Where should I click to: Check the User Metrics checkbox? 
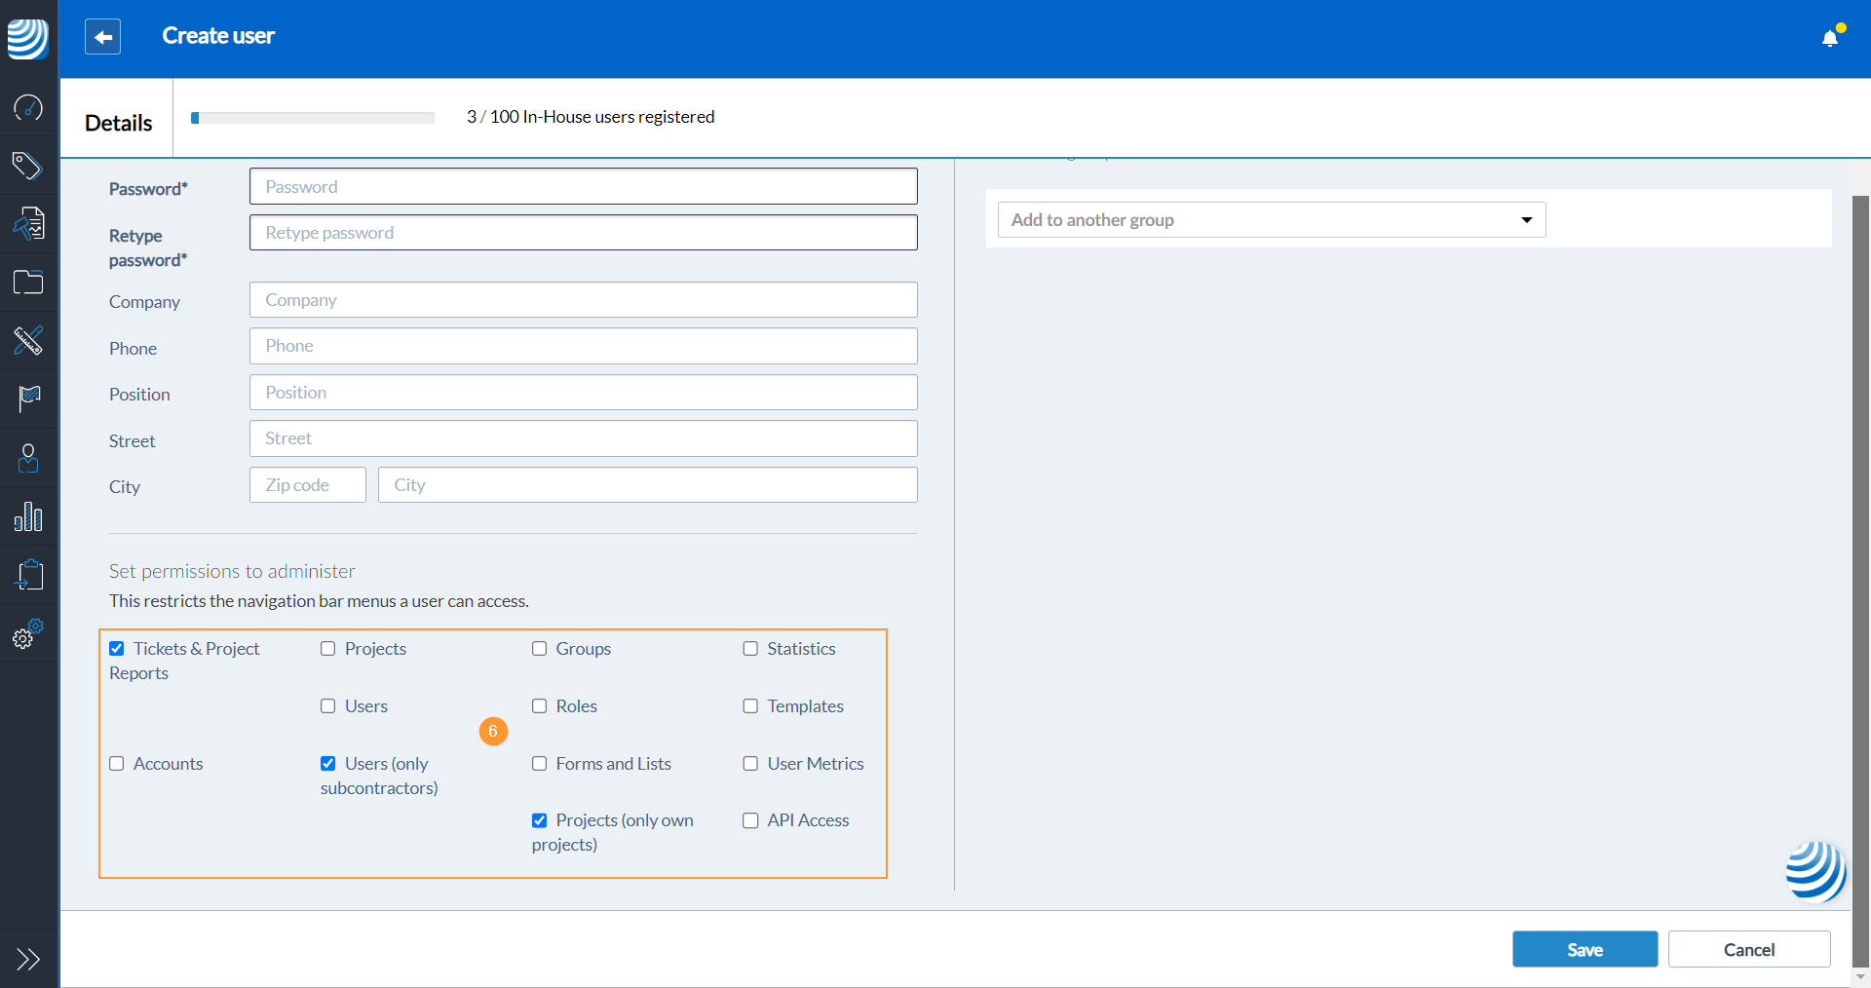tap(750, 764)
